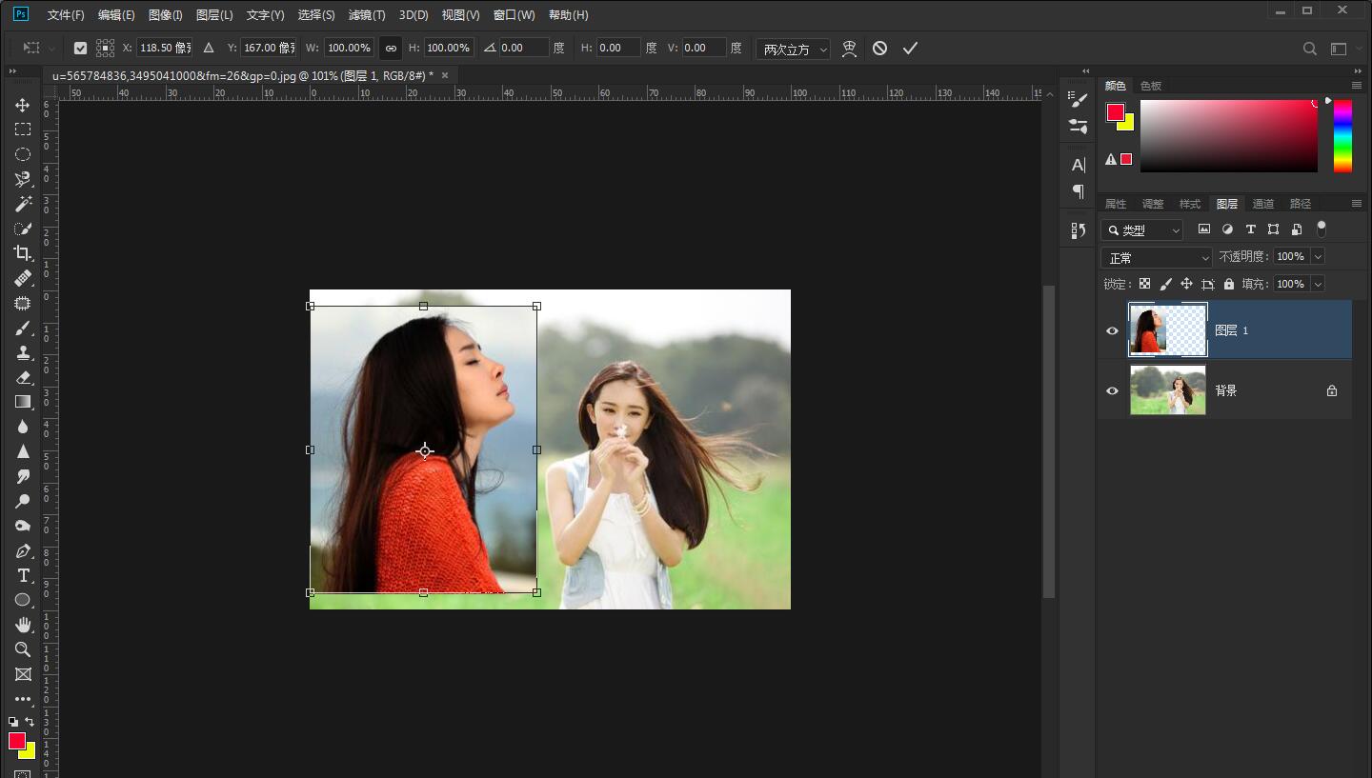
Task: Select the Brush tool
Action: pos(23,328)
